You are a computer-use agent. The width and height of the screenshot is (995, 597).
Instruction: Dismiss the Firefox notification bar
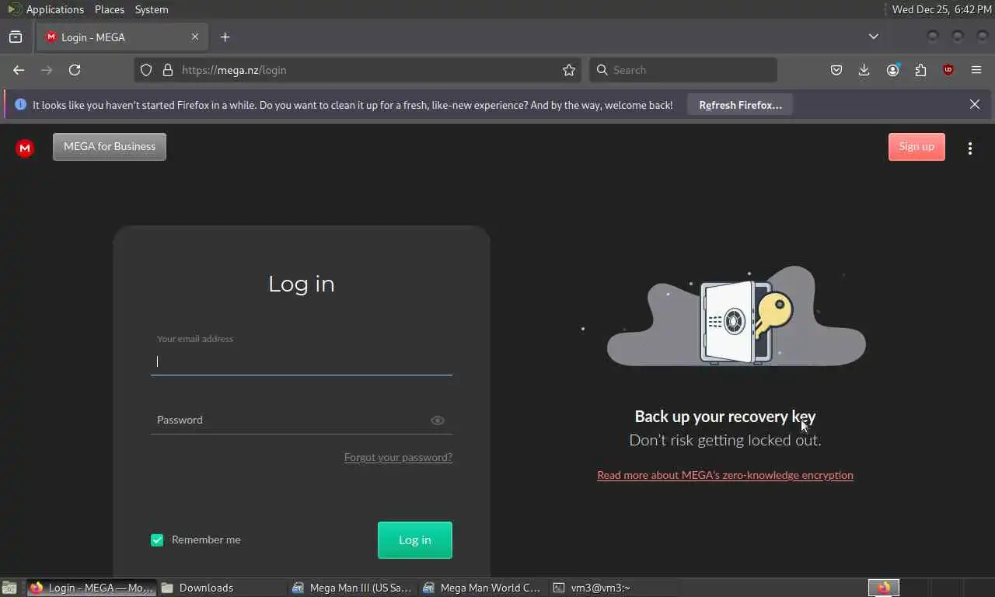[975, 104]
